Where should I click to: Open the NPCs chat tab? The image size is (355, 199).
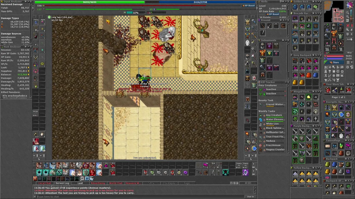click(x=151, y=183)
